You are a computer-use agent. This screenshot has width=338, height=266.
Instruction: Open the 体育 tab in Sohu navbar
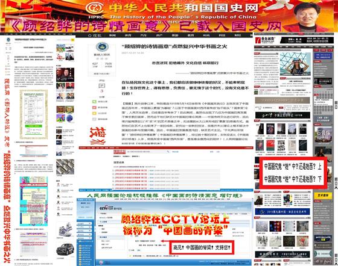127,36
